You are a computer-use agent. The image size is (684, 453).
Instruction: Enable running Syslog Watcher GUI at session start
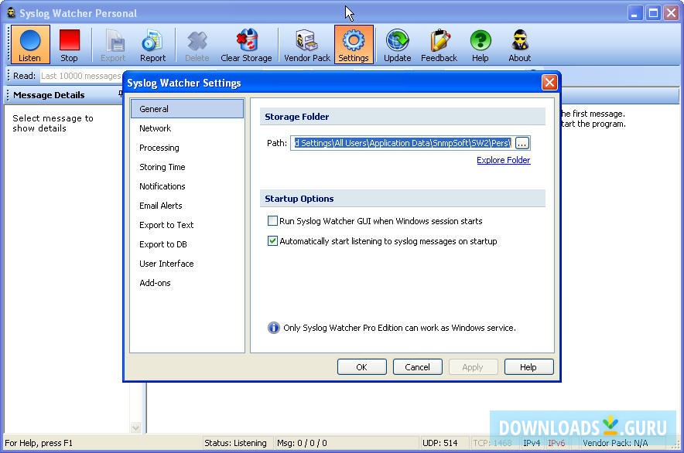(273, 220)
